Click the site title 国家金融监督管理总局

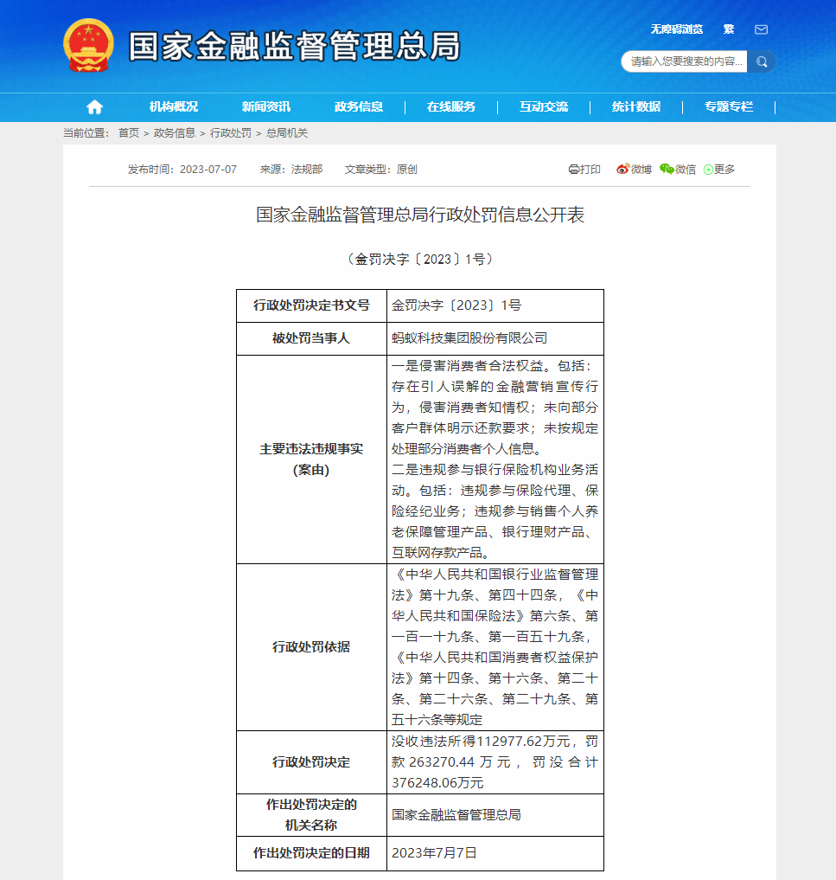pos(295,46)
